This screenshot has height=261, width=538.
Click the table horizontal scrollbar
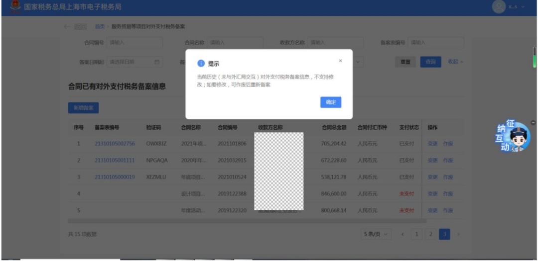(x=247, y=221)
